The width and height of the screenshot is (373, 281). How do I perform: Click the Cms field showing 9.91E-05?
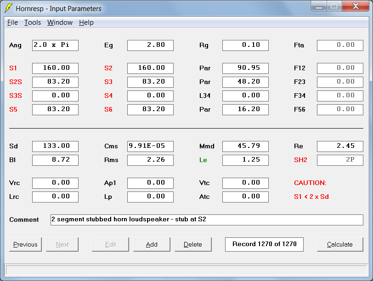150,146
